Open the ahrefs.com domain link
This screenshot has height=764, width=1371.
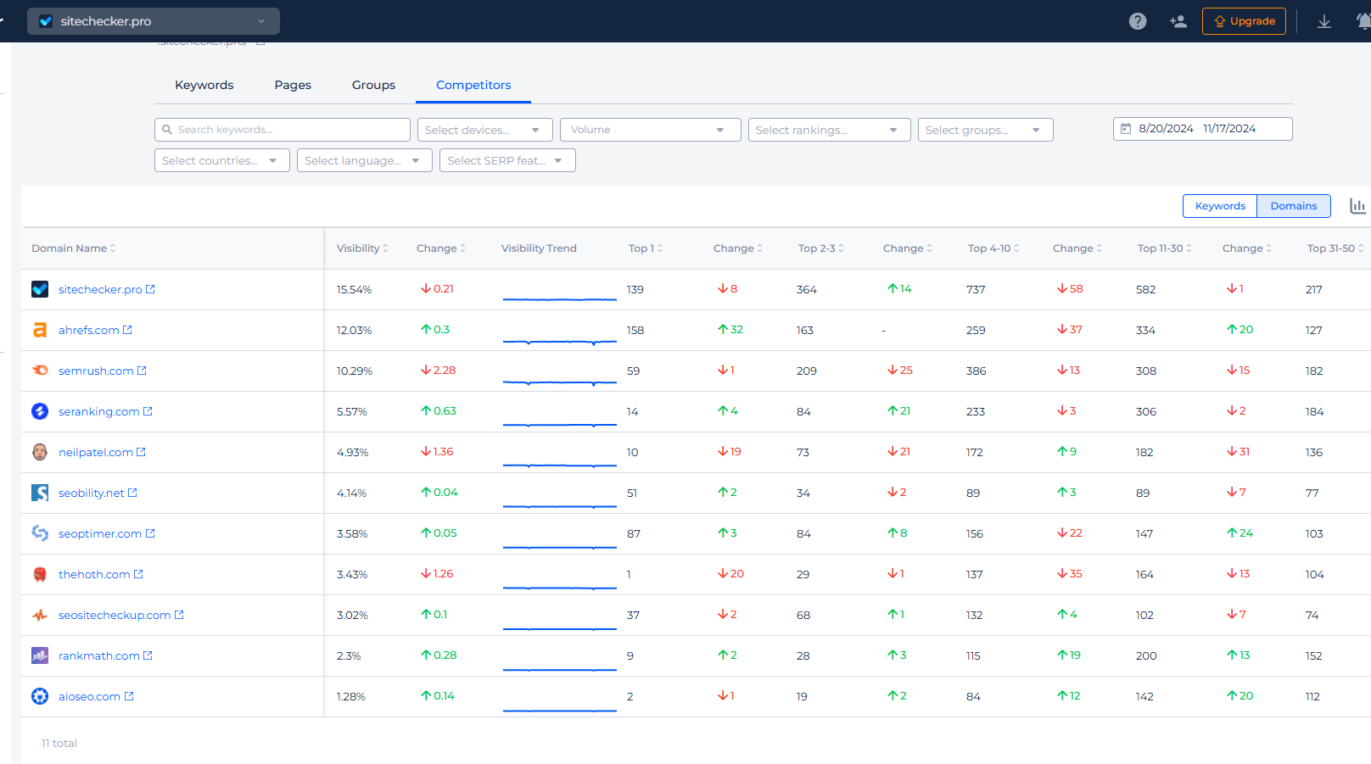[x=89, y=330]
